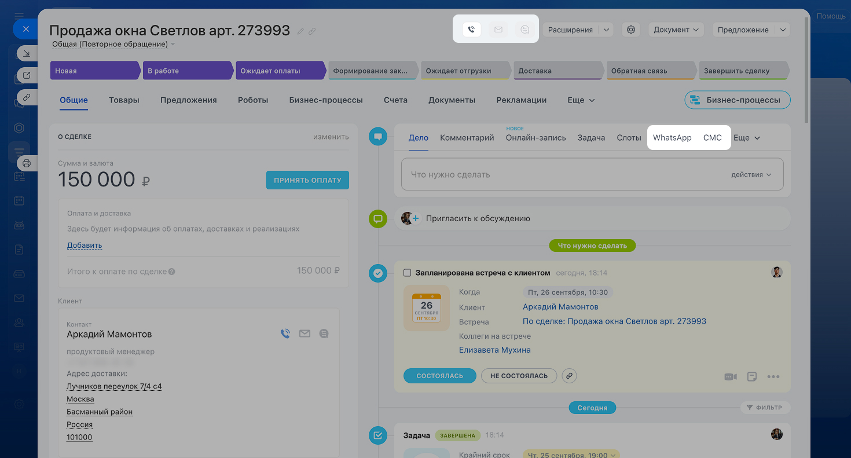Click the blue checkmark icon of the meeting activity
Viewport: 851px width, 458px height.
click(x=378, y=273)
